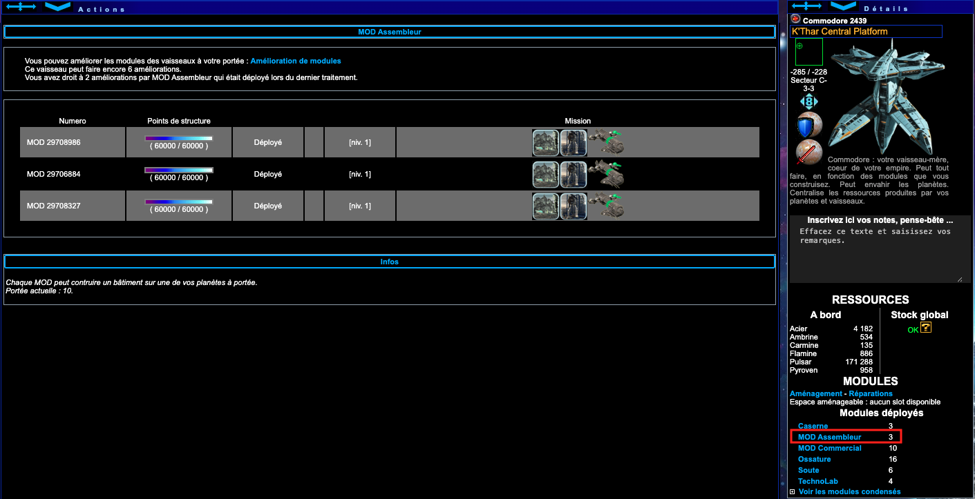
Task: Select TechnoLab in deployed modules
Action: (x=816, y=481)
